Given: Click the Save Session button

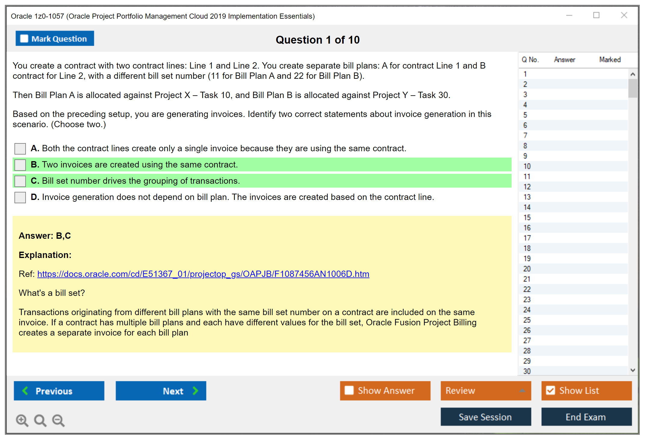Looking at the screenshot, I should pos(485,417).
